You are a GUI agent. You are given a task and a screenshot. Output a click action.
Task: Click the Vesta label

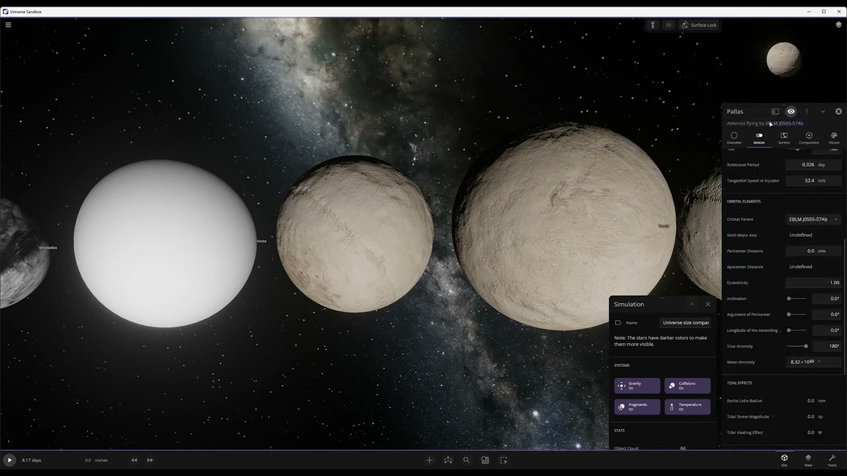[261, 241]
